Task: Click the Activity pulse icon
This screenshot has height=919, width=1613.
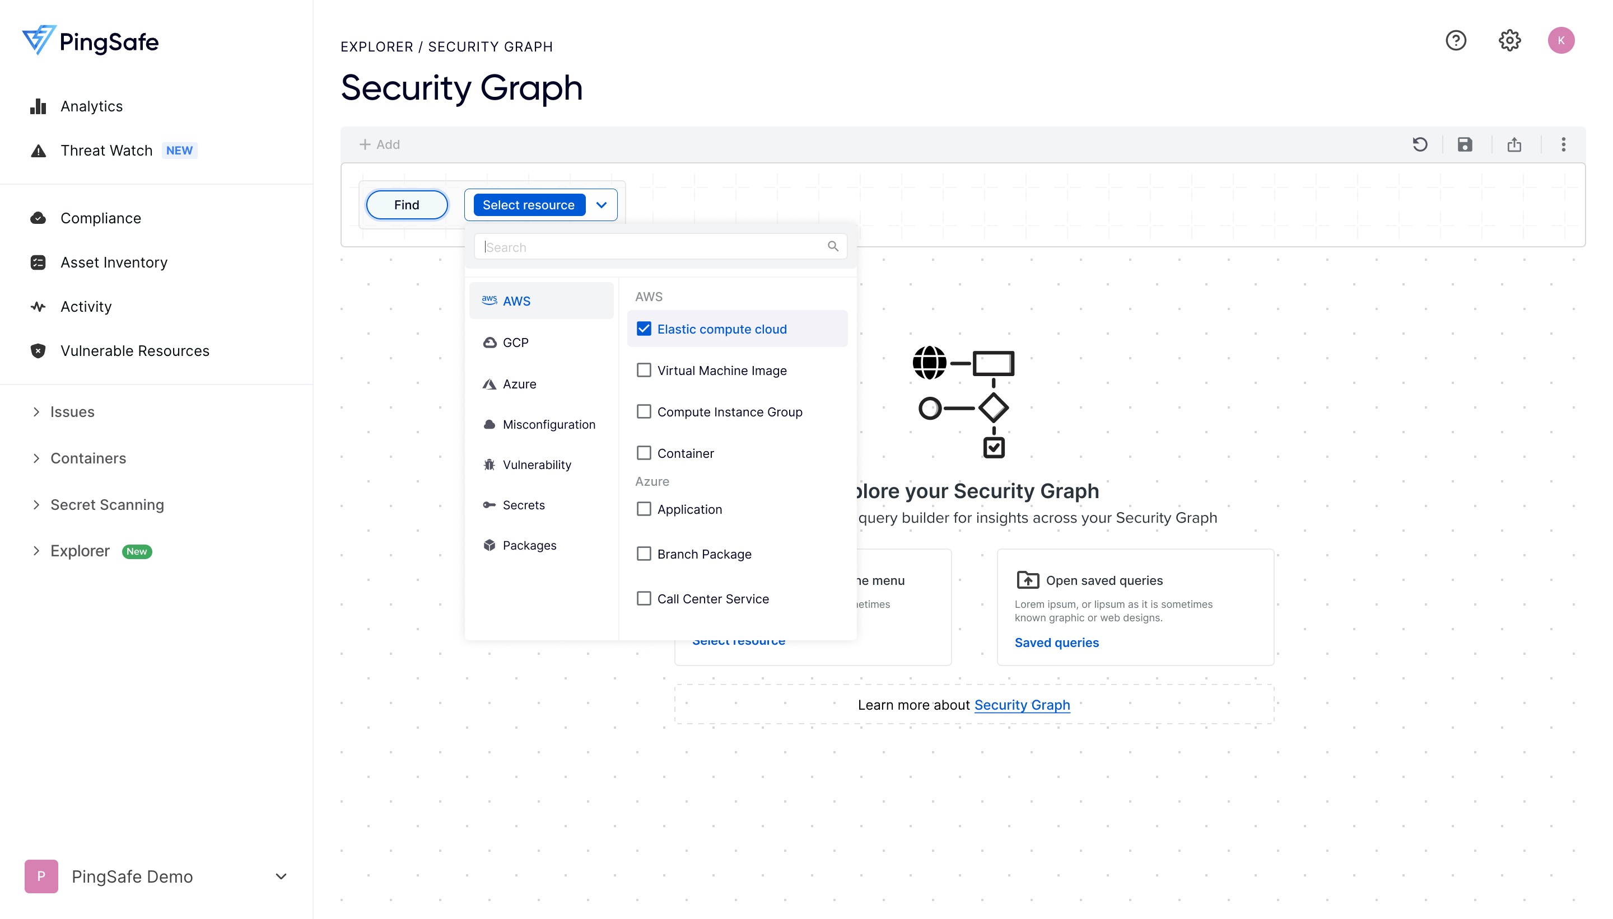Action: (38, 306)
